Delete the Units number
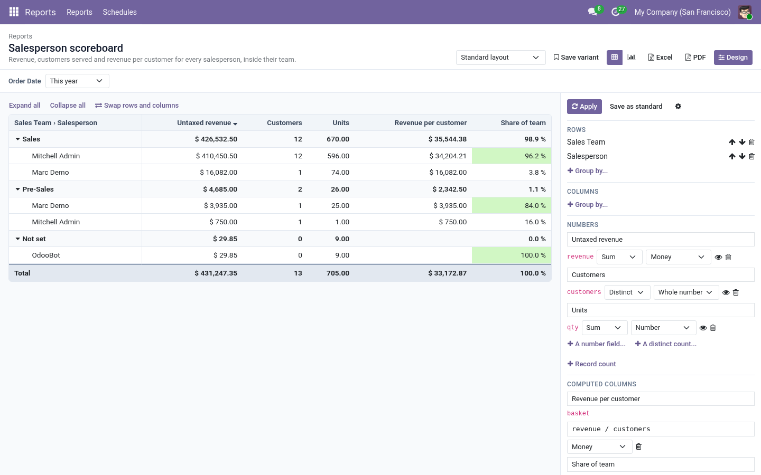761x475 pixels. click(713, 328)
